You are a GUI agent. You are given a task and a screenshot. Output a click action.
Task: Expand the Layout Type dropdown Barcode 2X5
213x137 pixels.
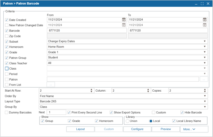(x=123, y=102)
